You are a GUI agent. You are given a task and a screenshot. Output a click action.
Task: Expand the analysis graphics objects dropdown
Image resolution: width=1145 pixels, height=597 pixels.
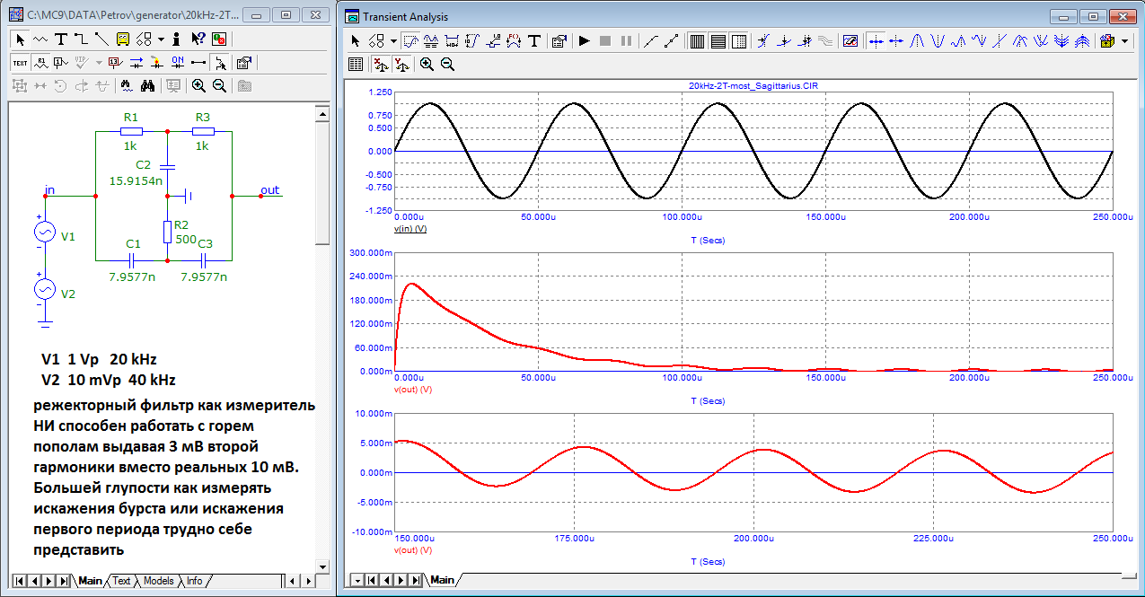coord(392,41)
